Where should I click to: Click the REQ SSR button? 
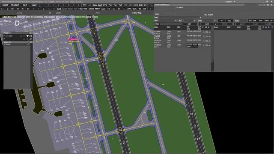click(252, 21)
